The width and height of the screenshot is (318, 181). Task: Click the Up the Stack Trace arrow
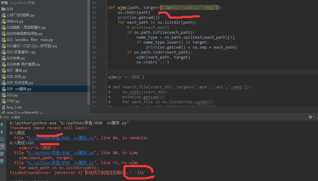pyautogui.click(x=2, y=125)
